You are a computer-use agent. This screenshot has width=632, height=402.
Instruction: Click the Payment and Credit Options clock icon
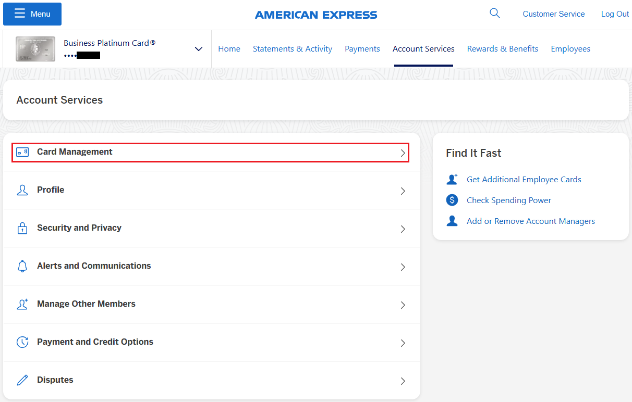[x=22, y=342]
